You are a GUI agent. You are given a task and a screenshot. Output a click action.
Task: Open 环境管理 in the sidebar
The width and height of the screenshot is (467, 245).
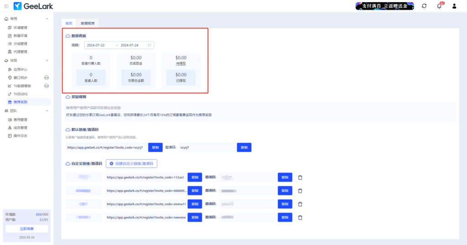[x=20, y=28]
